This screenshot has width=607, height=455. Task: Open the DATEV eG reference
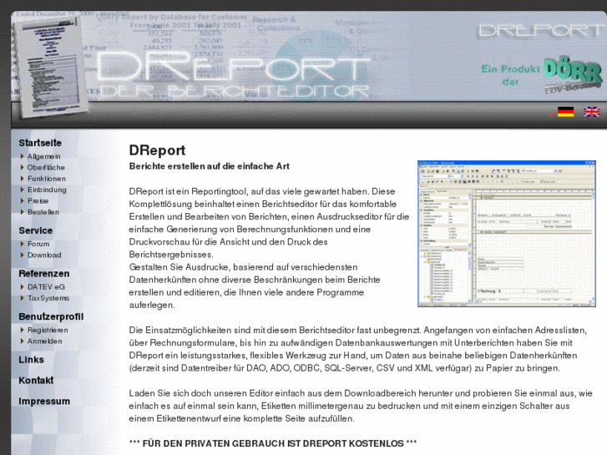point(46,287)
